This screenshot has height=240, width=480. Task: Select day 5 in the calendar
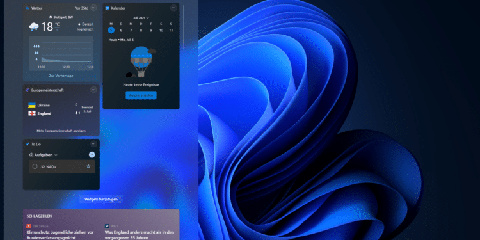tap(111, 30)
